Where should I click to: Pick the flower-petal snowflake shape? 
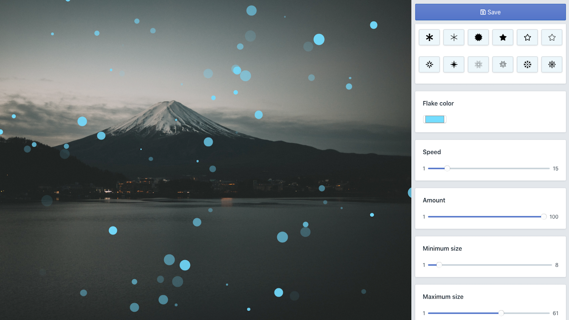(x=552, y=64)
